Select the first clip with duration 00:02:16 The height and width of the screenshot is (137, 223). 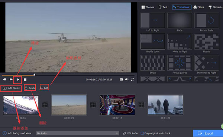(x=21, y=105)
